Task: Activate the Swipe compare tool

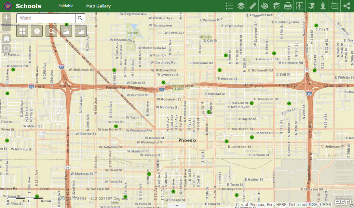Action: pos(300,6)
